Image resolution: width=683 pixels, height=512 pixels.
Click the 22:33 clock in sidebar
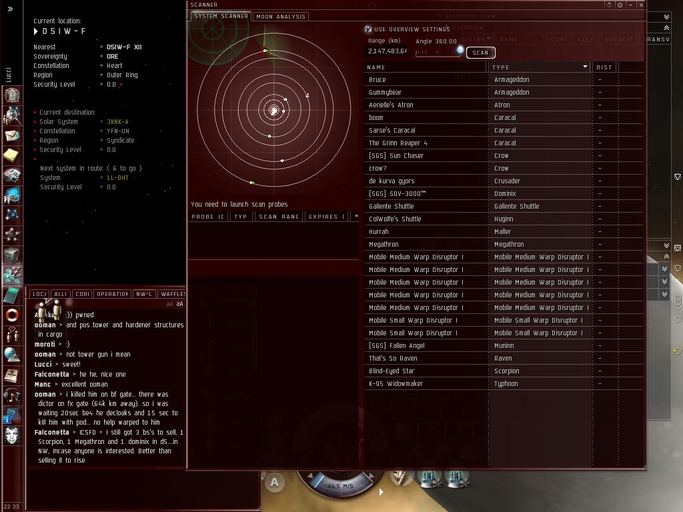point(11,507)
